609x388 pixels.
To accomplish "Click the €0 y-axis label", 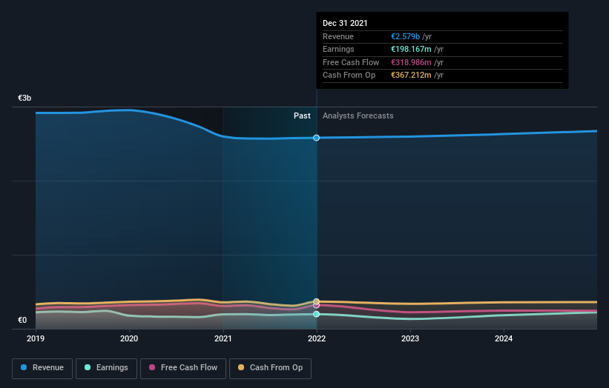I will [x=22, y=320].
